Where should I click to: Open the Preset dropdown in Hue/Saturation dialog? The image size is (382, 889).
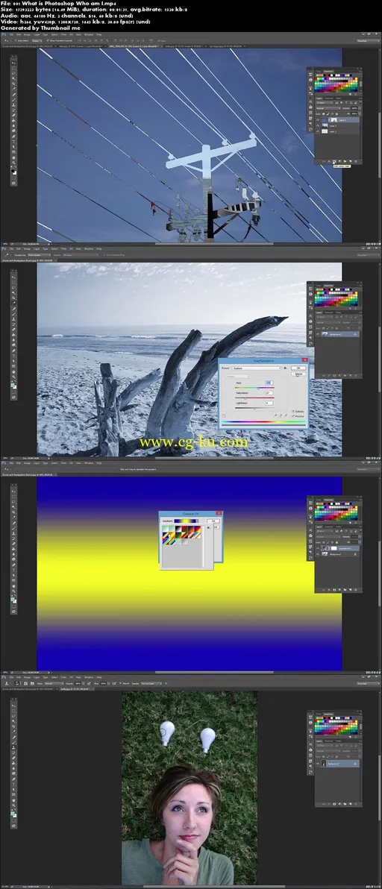coord(257,368)
